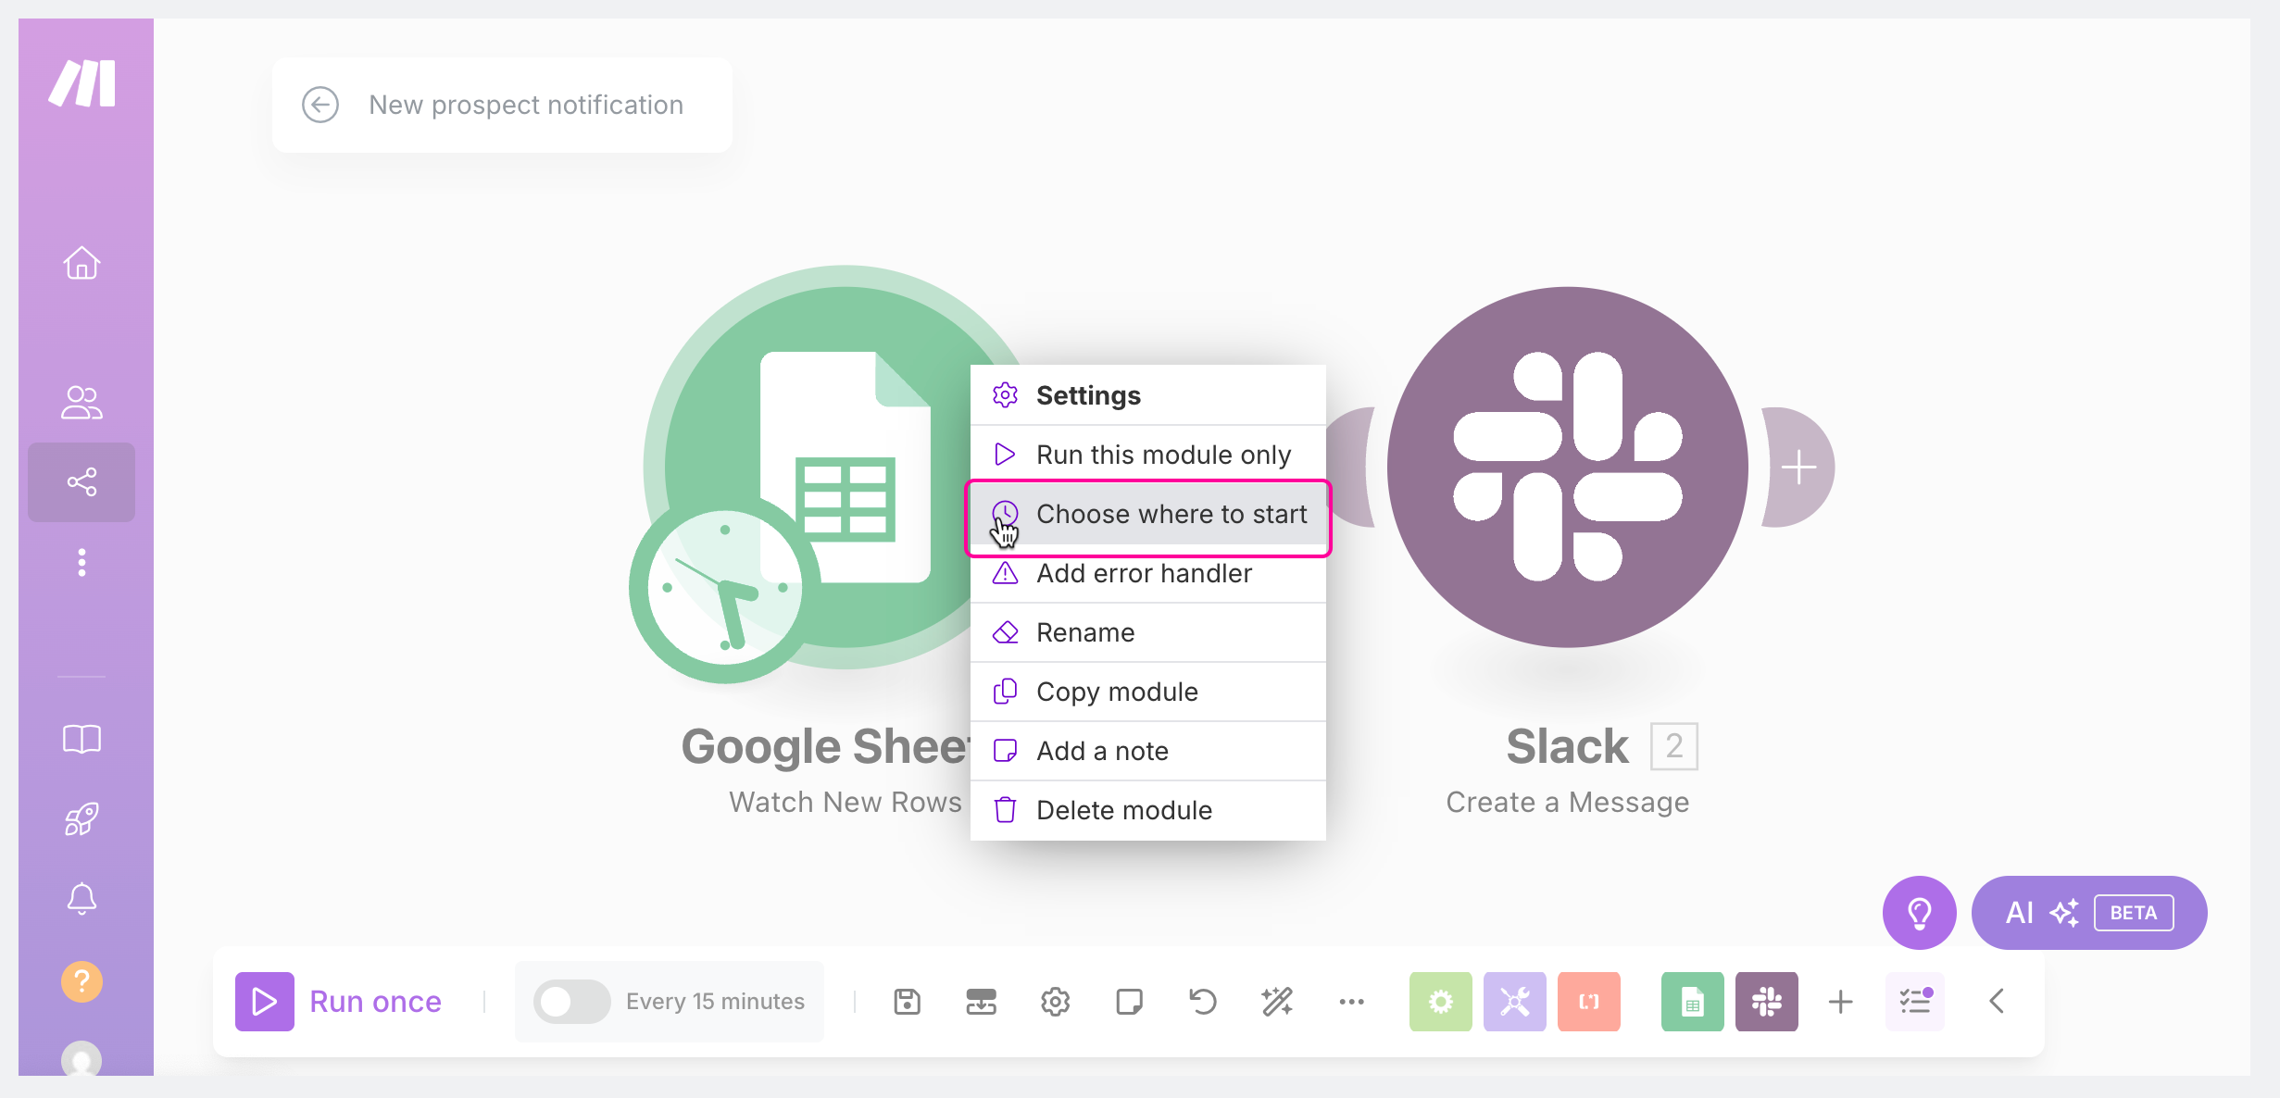
Task: Choose Add a note in the context menu
Action: point(1148,751)
